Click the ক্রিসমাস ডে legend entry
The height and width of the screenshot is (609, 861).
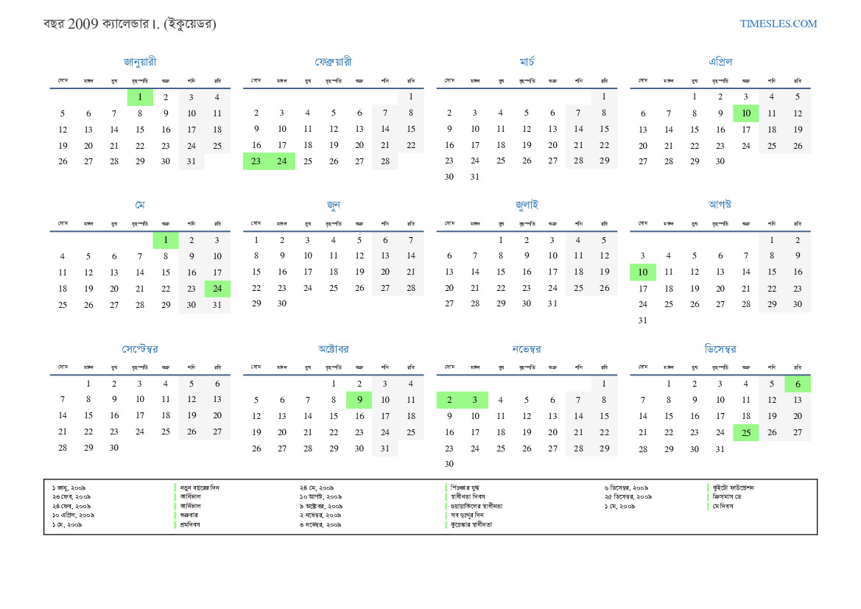pyautogui.click(x=731, y=497)
